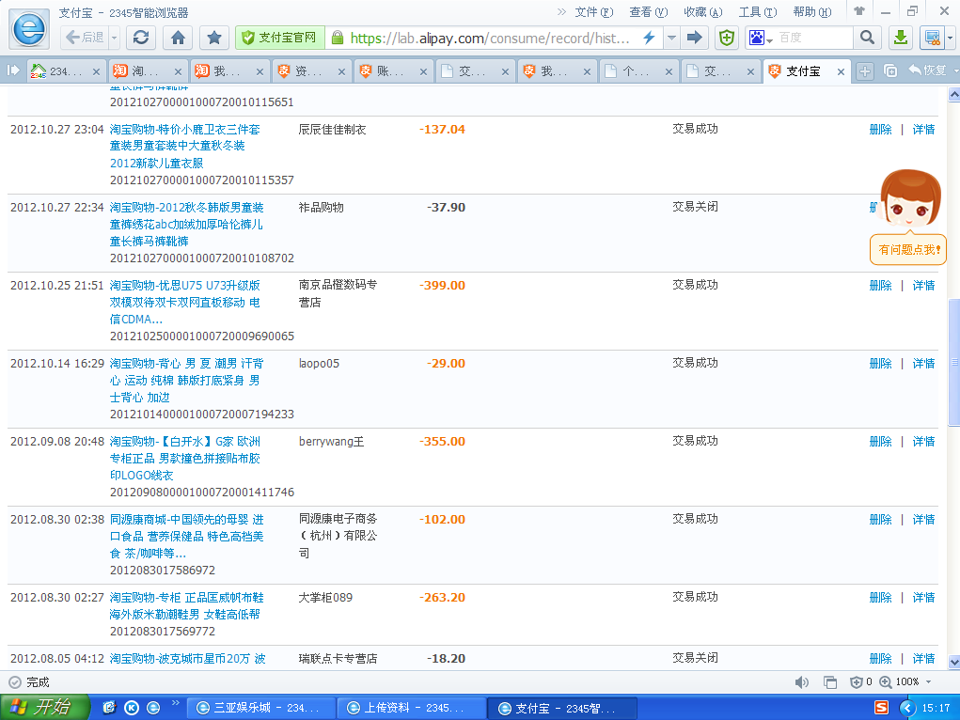The image size is (960, 720).
Task: Expand the address bar history dropdown
Action: tap(671, 38)
